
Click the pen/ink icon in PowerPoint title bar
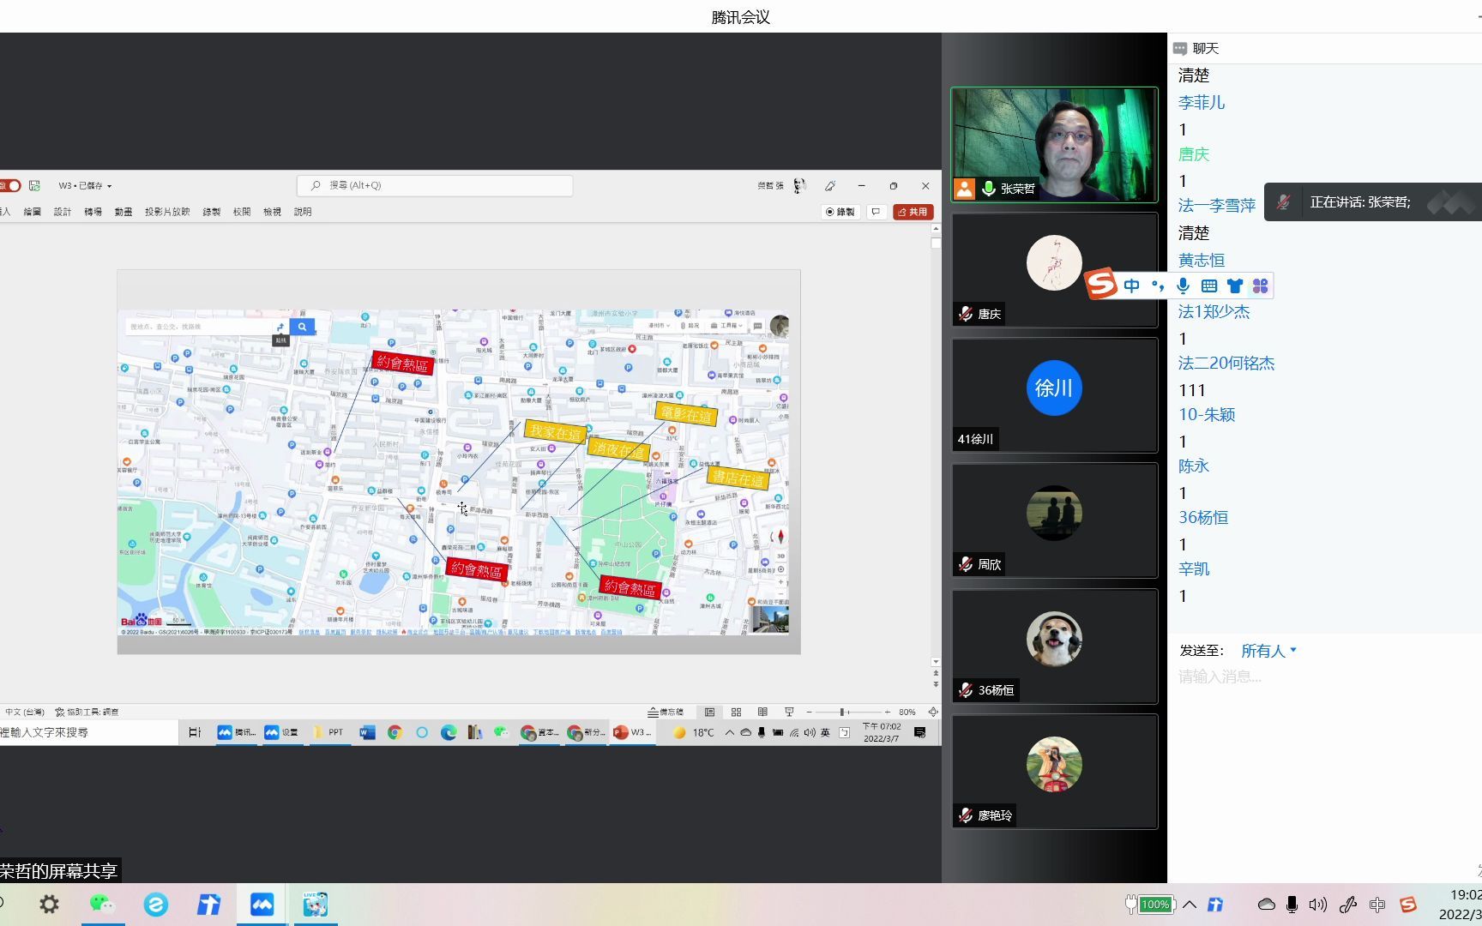point(830,185)
